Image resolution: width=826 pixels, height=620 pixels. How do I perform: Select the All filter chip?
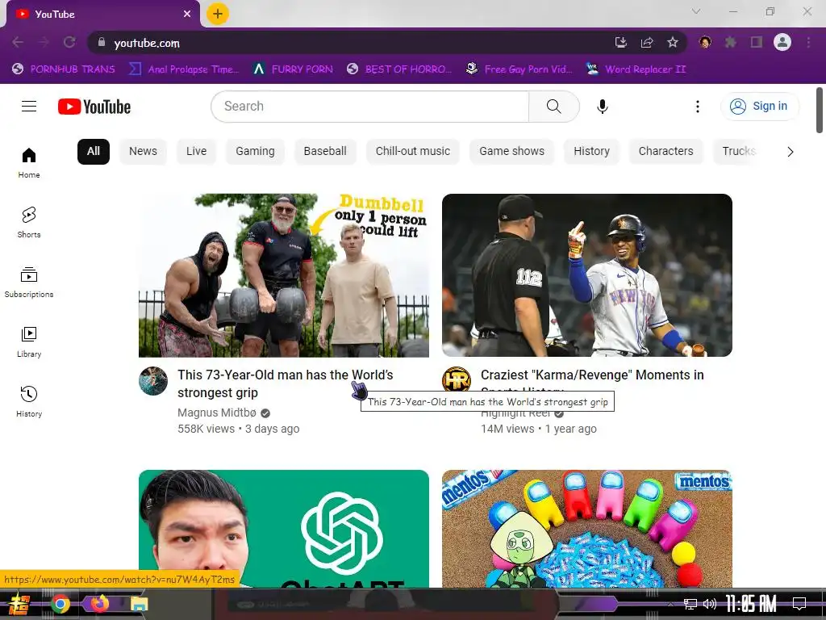click(94, 151)
